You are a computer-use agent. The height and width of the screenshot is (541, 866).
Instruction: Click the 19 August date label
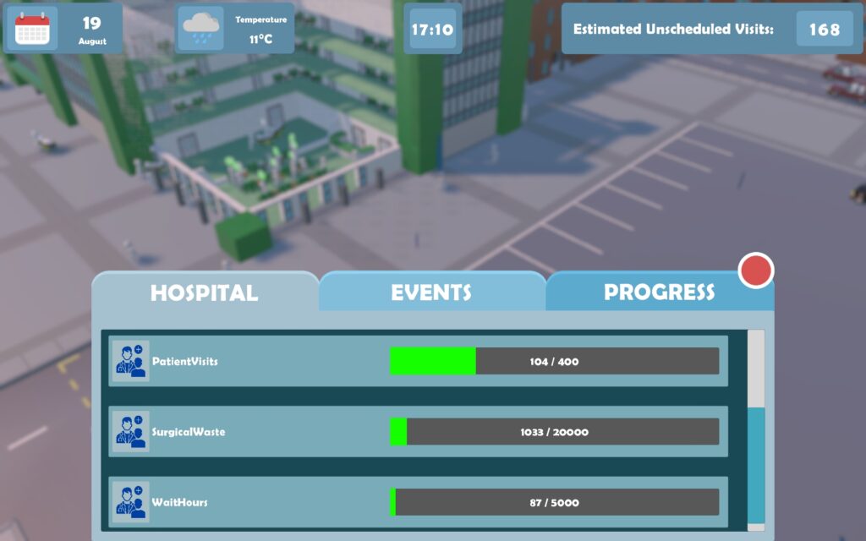[92, 29]
